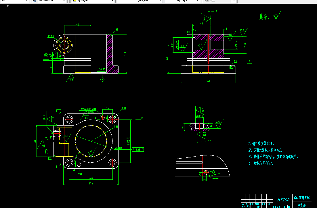The image size is (317, 208).
Task: Select the A — A section title
Action: coord(213,11)
